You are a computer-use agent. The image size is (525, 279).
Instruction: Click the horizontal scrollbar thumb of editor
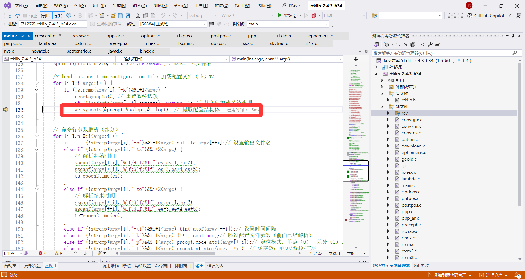pos(167,253)
